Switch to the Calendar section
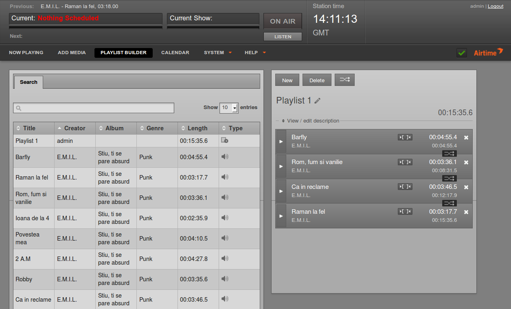 175,53
